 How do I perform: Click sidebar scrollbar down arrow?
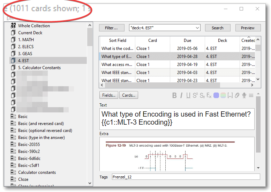(x=90, y=183)
